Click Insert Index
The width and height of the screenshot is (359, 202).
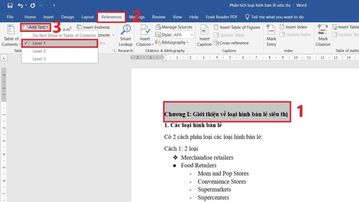293,27
